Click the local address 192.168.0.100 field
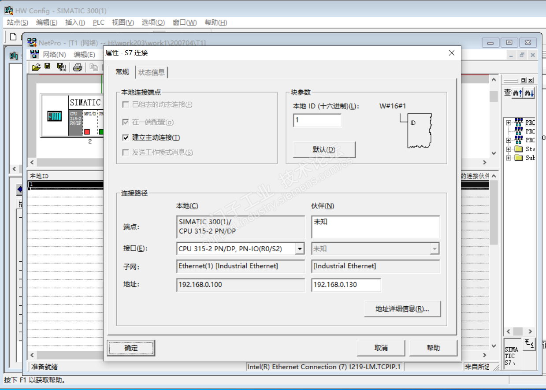Image resolution: width=546 pixels, height=390 pixels. [241, 285]
